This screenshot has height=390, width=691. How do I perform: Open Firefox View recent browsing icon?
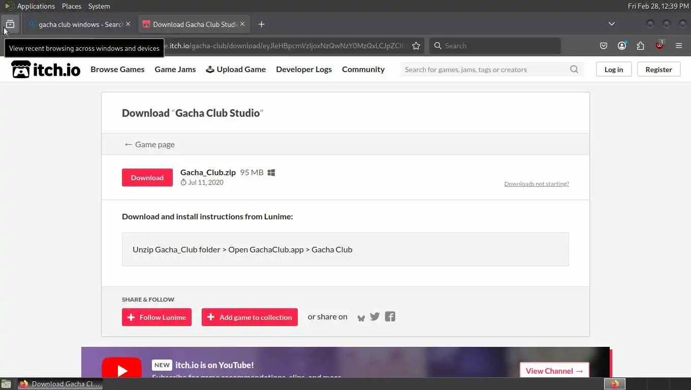coord(10,24)
